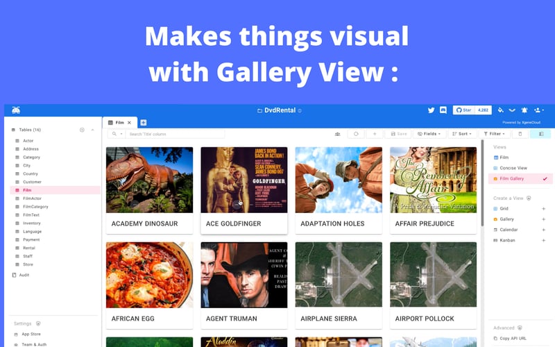Open the Staff table
555x347 pixels.
28,256
